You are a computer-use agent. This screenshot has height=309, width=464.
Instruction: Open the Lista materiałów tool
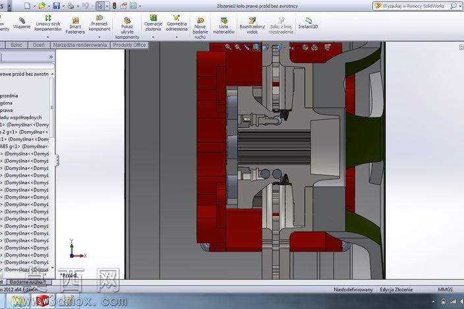223,26
